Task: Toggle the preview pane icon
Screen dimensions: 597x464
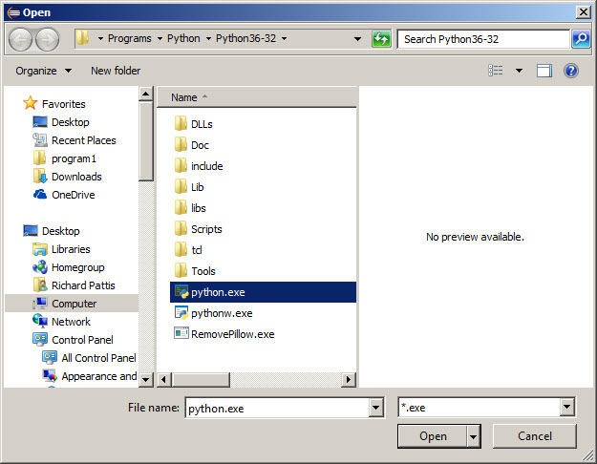Action: pyautogui.click(x=544, y=71)
